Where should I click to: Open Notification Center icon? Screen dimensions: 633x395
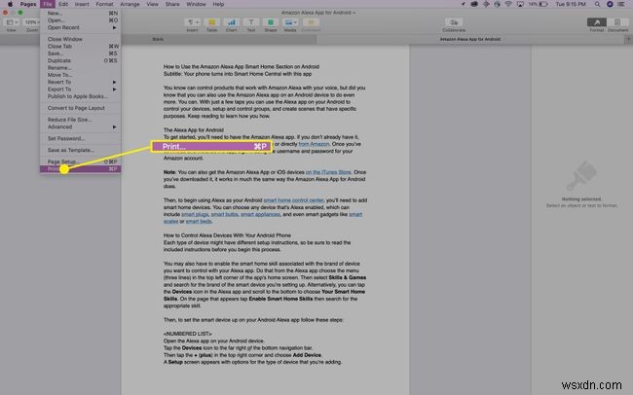[x=621, y=4]
